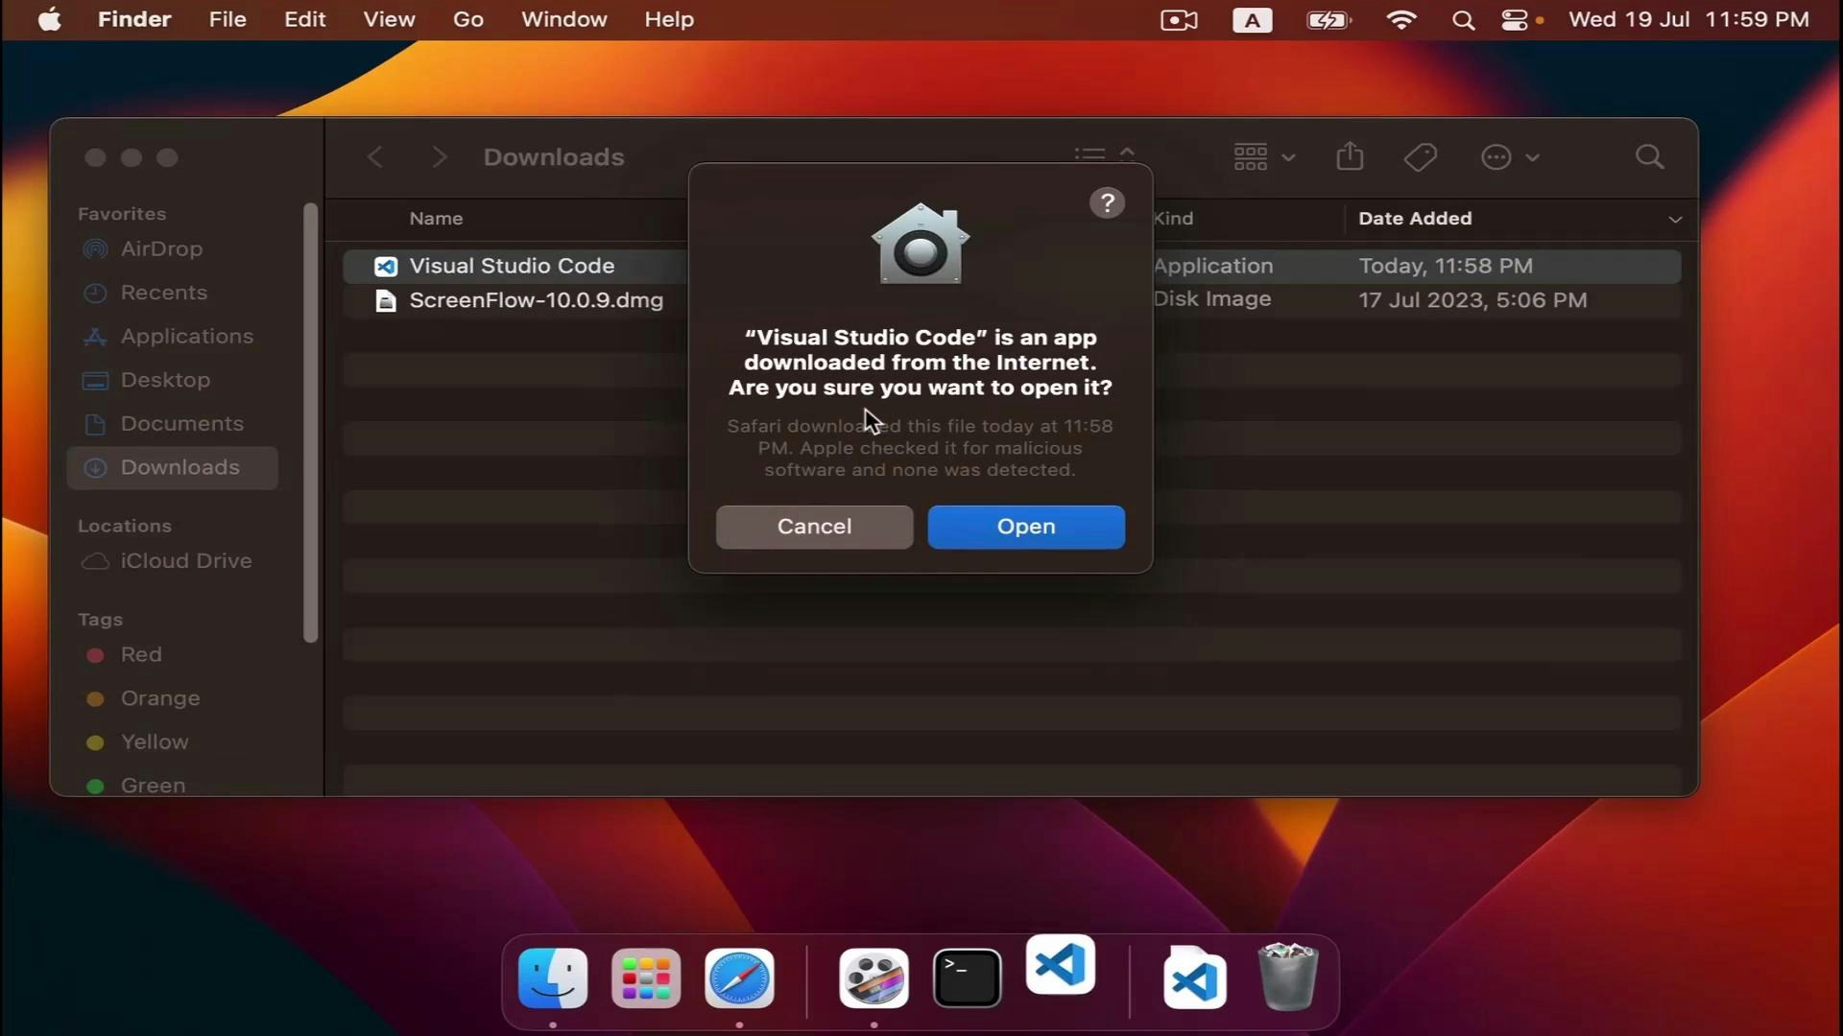Sort by the Kind column header
This screenshot has width=1843, height=1036.
tap(1173, 219)
